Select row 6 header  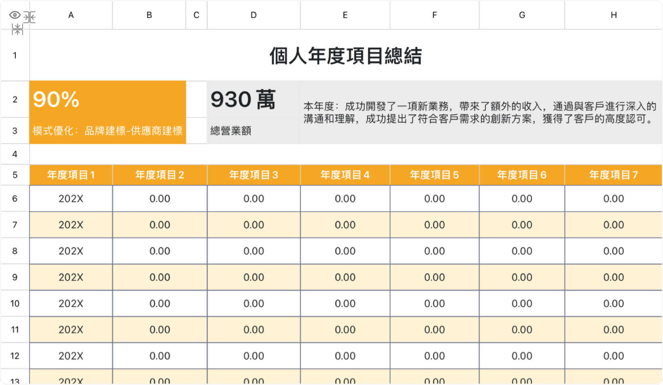coord(15,199)
